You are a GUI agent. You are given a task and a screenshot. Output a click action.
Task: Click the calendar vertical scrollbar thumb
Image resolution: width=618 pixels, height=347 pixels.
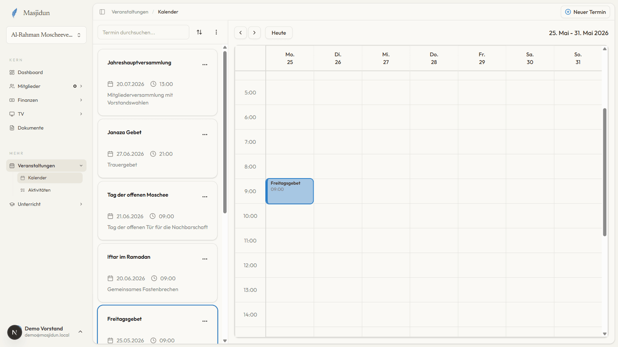coord(604,172)
